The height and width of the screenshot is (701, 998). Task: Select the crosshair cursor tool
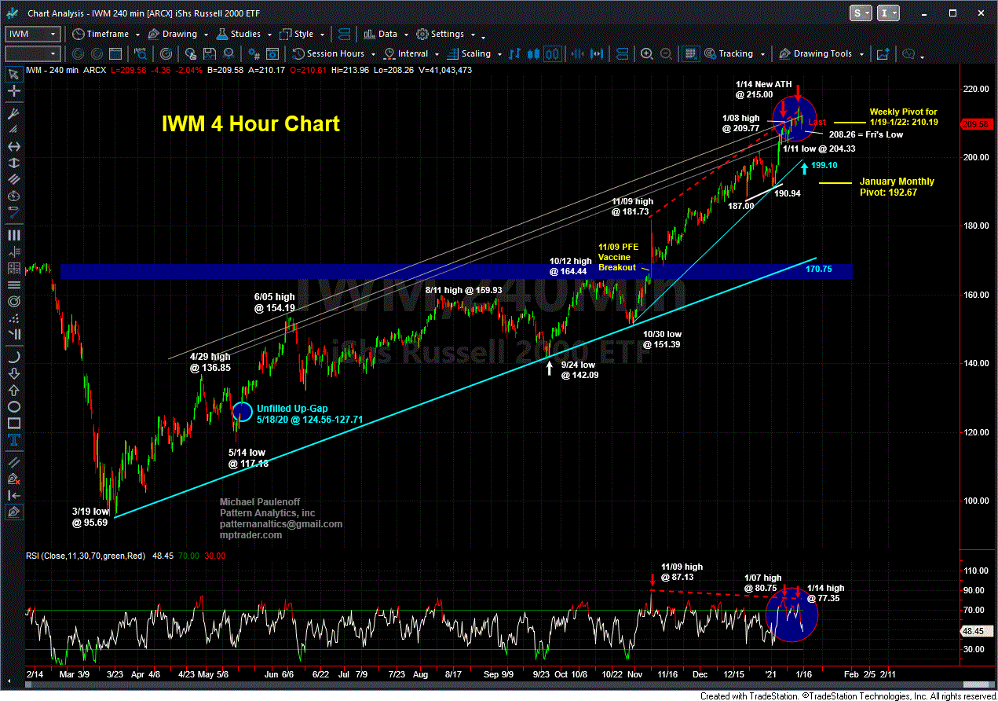14,92
